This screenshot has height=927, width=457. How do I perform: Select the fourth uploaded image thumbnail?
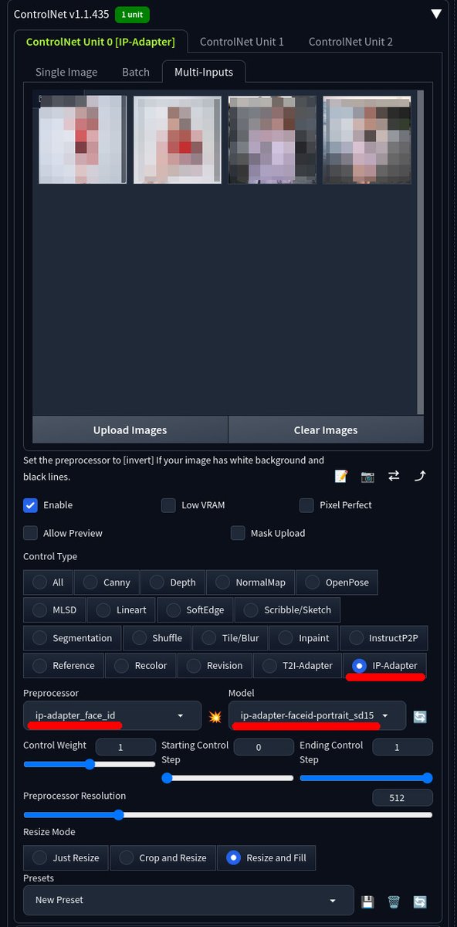pyautogui.click(x=367, y=140)
